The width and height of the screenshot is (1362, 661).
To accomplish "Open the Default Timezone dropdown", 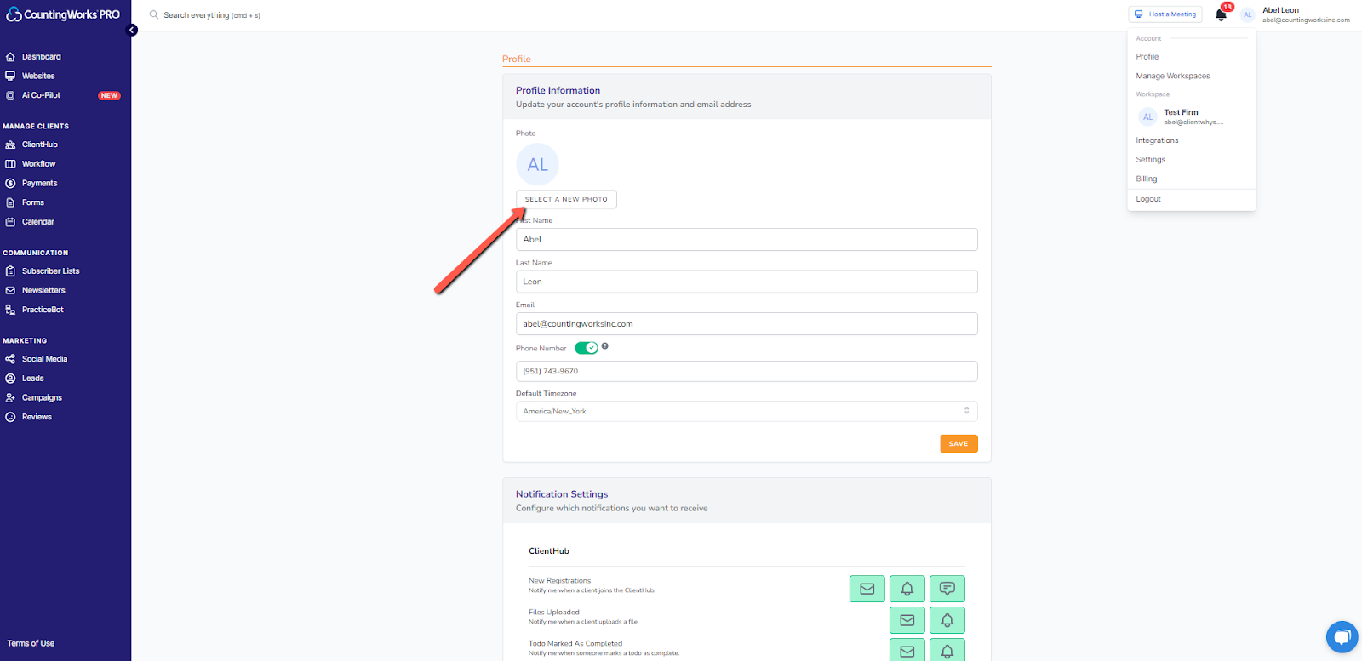I will [747, 412].
